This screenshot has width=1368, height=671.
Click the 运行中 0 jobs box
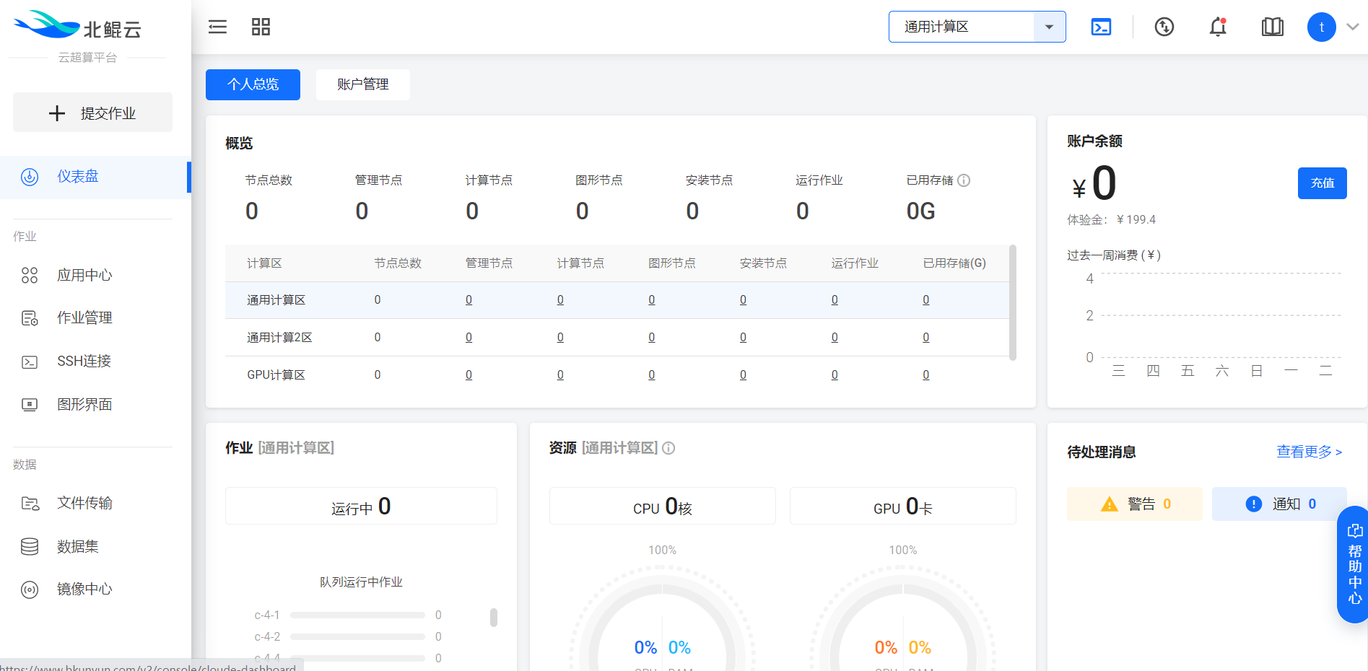point(361,506)
